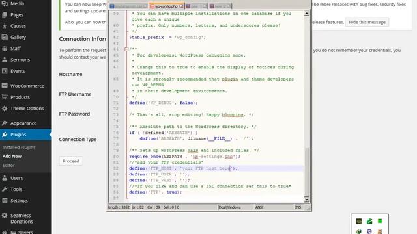
Task: Click the Tools wrench icon
Action: point(5,189)
